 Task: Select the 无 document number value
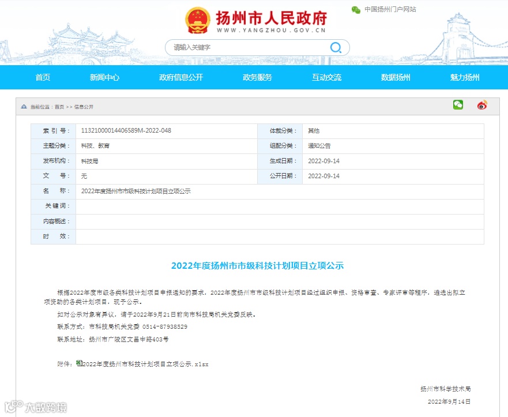coord(84,176)
